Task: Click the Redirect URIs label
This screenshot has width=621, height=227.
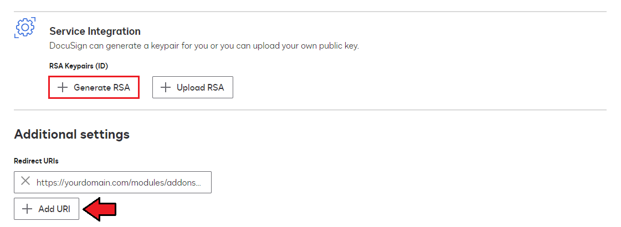Action: 36,161
